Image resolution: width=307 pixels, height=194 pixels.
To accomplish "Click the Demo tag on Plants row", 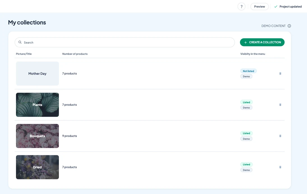I will (246, 108).
